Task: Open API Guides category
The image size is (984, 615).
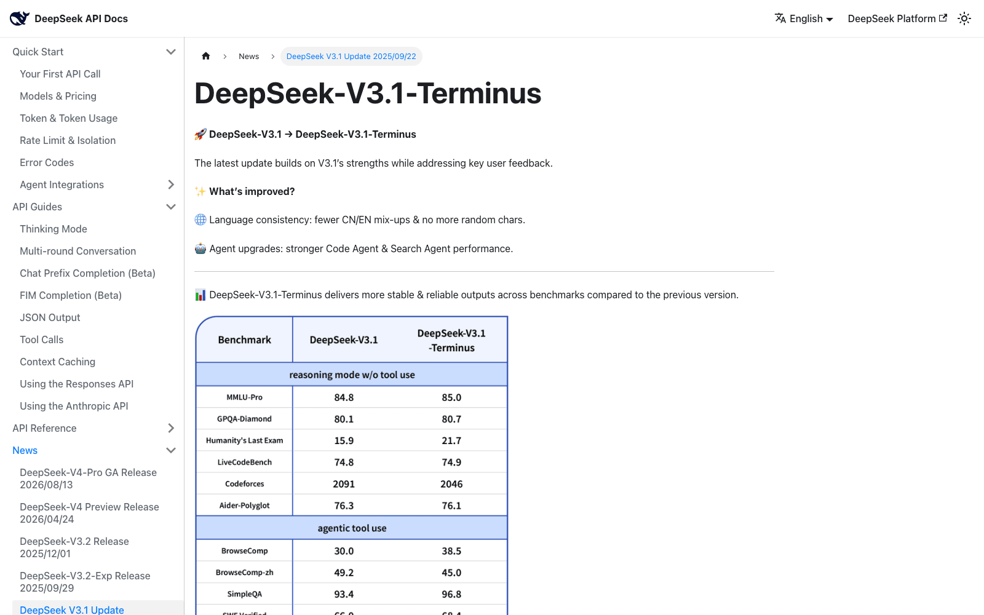Action: [38, 207]
